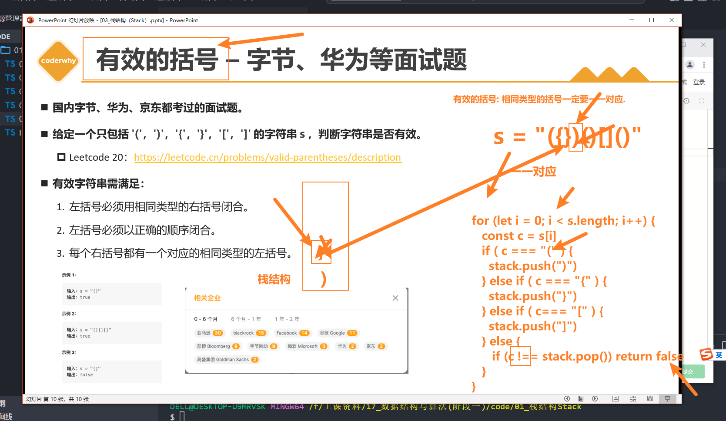Select the 6个月-1年 experience tab
726x421 pixels.
pyautogui.click(x=246, y=318)
